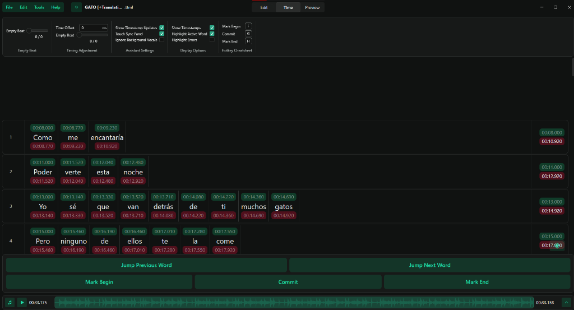Click the large Mark End button
The width and height of the screenshot is (574, 310).
pos(477,282)
